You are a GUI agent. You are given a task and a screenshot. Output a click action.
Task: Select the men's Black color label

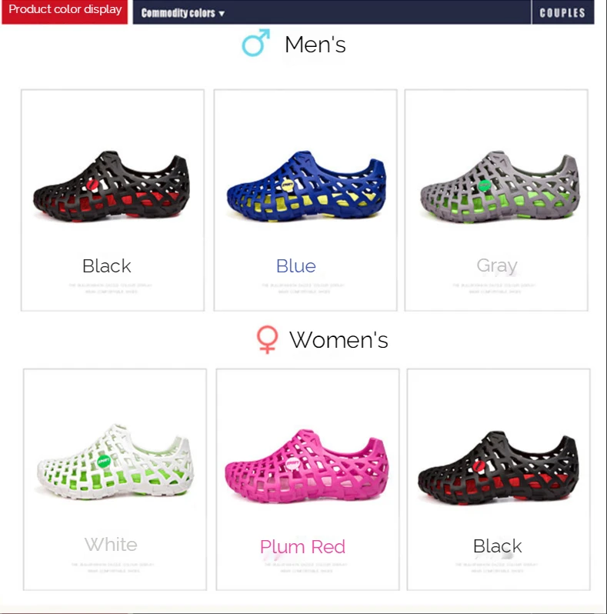pyautogui.click(x=106, y=266)
